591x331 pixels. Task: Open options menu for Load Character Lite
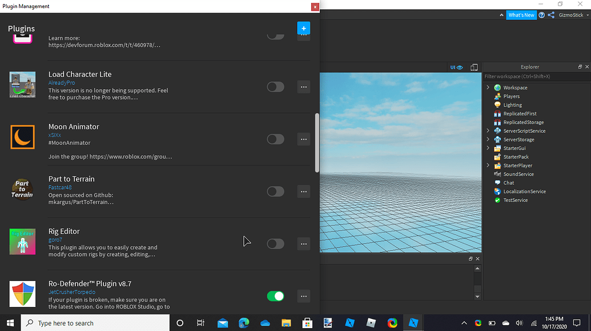pos(303,87)
